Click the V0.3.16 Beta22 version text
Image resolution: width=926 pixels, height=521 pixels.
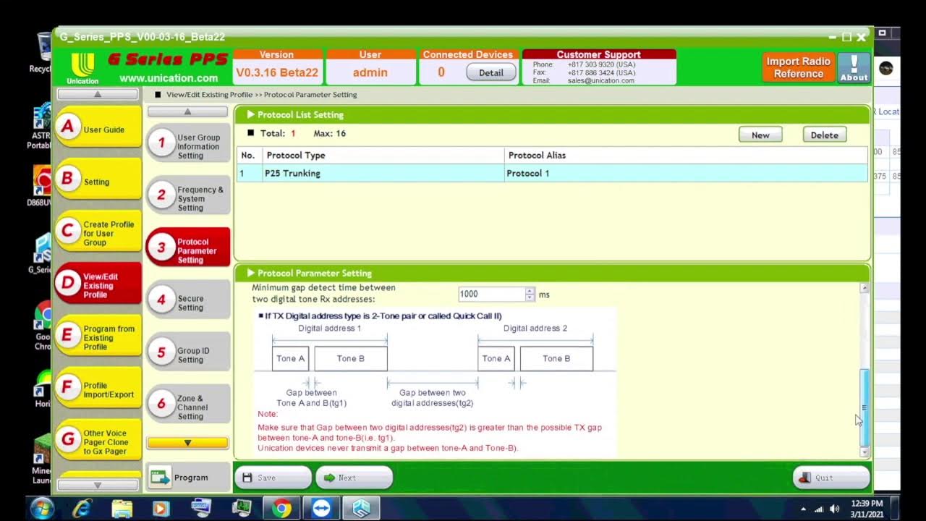(x=277, y=72)
